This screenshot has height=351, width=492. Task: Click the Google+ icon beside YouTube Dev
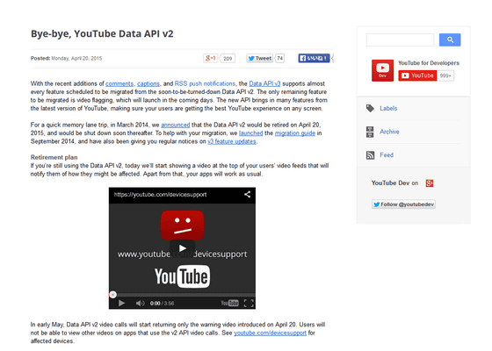pos(430,183)
